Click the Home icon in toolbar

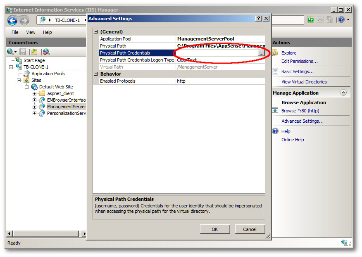(x=329, y=20)
